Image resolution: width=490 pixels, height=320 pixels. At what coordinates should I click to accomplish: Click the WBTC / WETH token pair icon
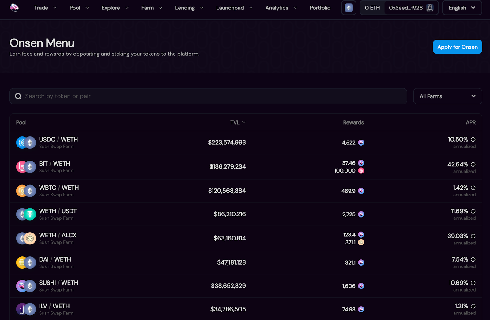click(26, 191)
